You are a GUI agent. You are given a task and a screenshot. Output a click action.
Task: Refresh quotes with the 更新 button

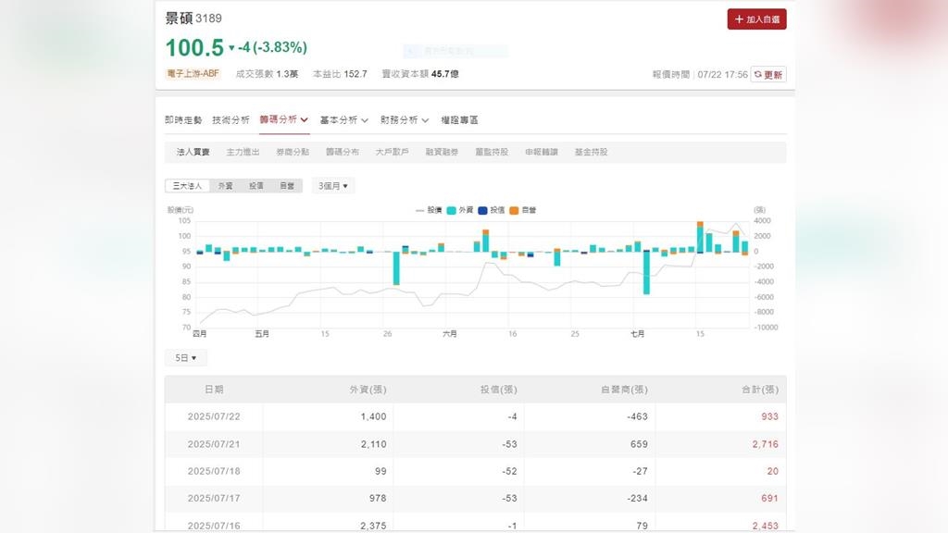[x=768, y=75]
